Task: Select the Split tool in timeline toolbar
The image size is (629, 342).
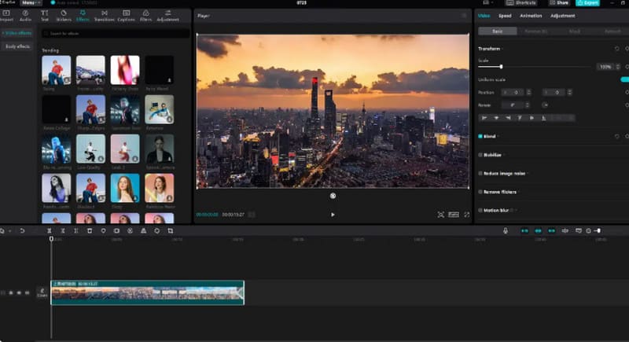Action: [50, 231]
